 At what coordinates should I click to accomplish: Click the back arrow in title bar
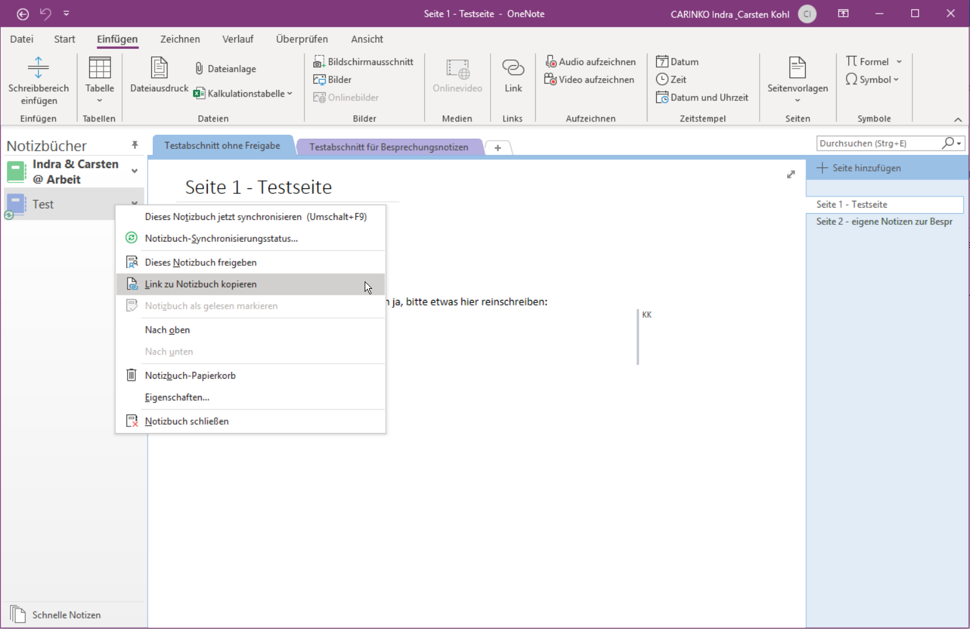click(x=22, y=14)
